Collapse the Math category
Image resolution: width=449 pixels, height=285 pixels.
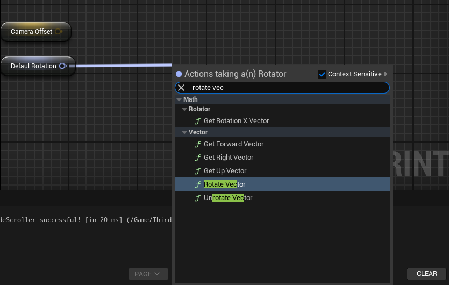coord(179,99)
